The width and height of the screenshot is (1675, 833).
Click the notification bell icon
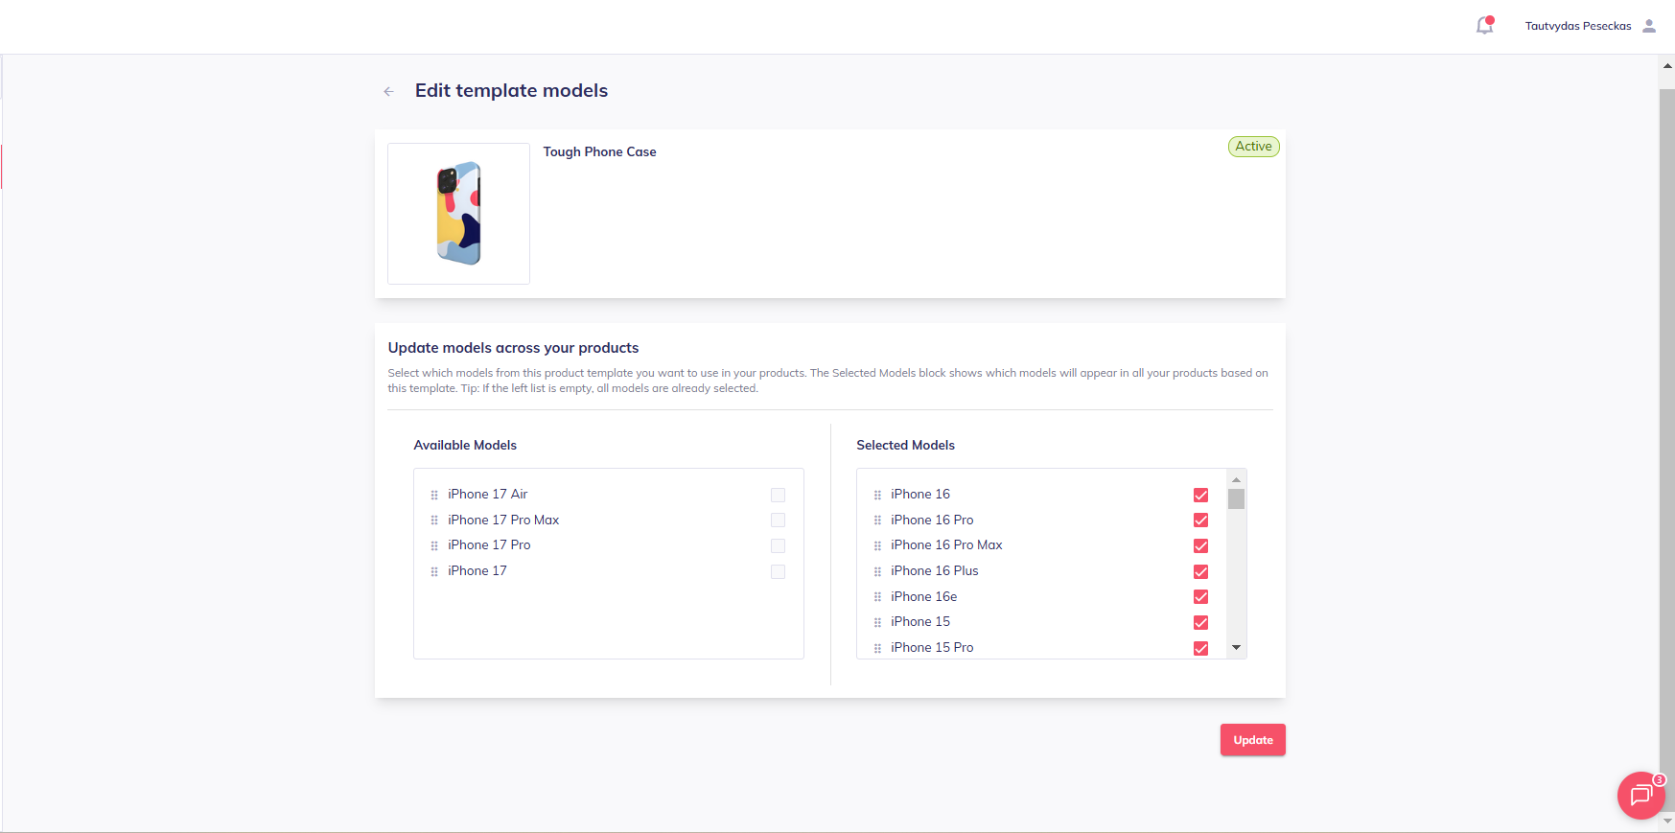click(x=1484, y=26)
